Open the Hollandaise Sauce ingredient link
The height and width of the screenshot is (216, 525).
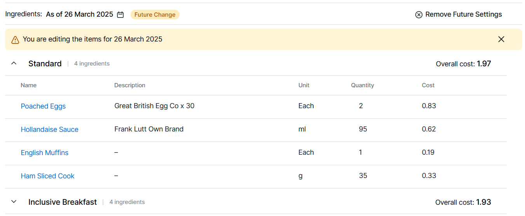[x=49, y=130]
